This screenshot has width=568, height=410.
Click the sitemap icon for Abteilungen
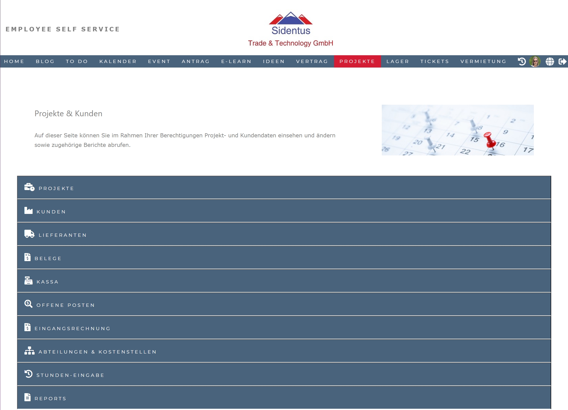click(29, 350)
